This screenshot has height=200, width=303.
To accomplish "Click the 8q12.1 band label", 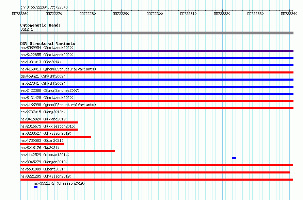I will tap(27, 29).
